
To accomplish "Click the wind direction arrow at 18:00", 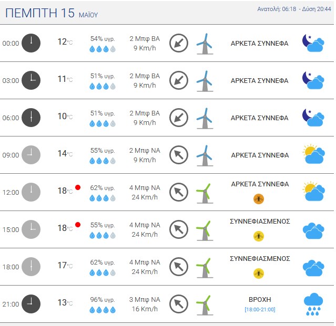I will pos(179,267).
